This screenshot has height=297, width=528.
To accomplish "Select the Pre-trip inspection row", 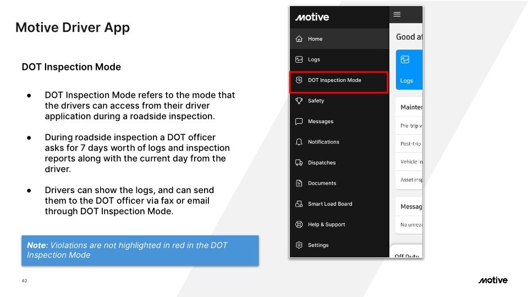I will tap(409, 125).
